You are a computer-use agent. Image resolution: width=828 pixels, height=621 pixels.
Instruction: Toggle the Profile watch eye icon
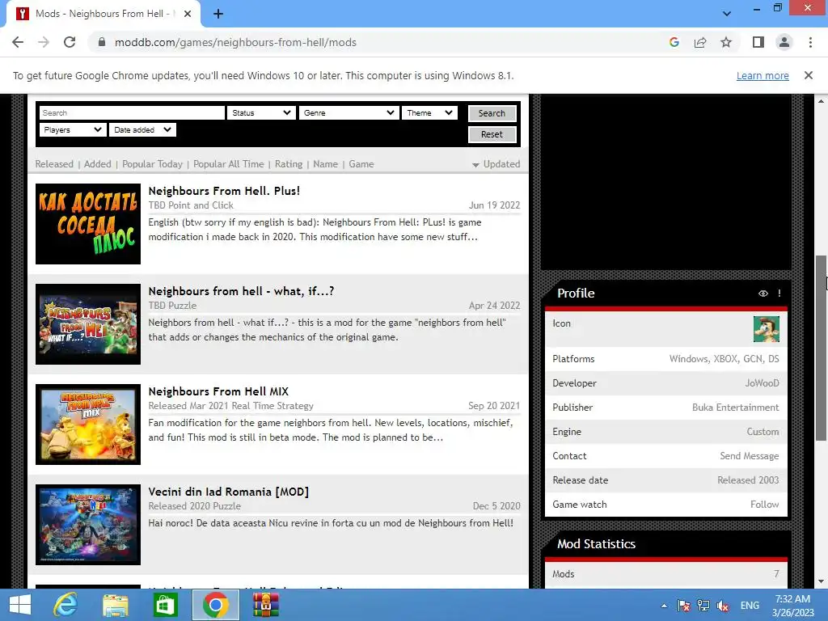click(763, 294)
